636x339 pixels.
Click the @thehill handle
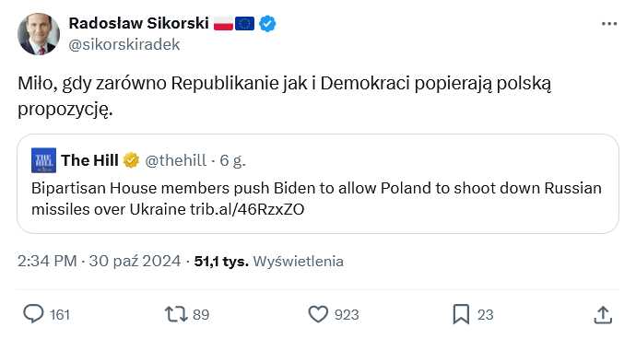pos(176,160)
